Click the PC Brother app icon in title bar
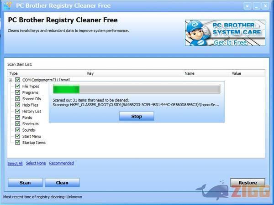This screenshot has height=205, width=274. [7, 5]
